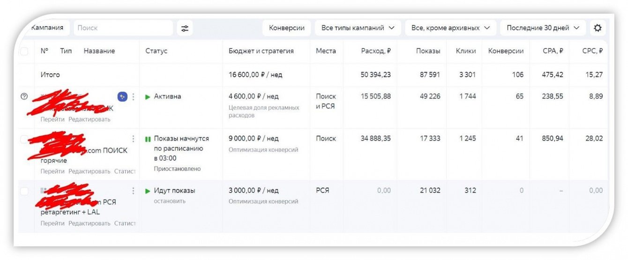
Task: Click the Конверсии button in top bar
Action: pos(286,28)
